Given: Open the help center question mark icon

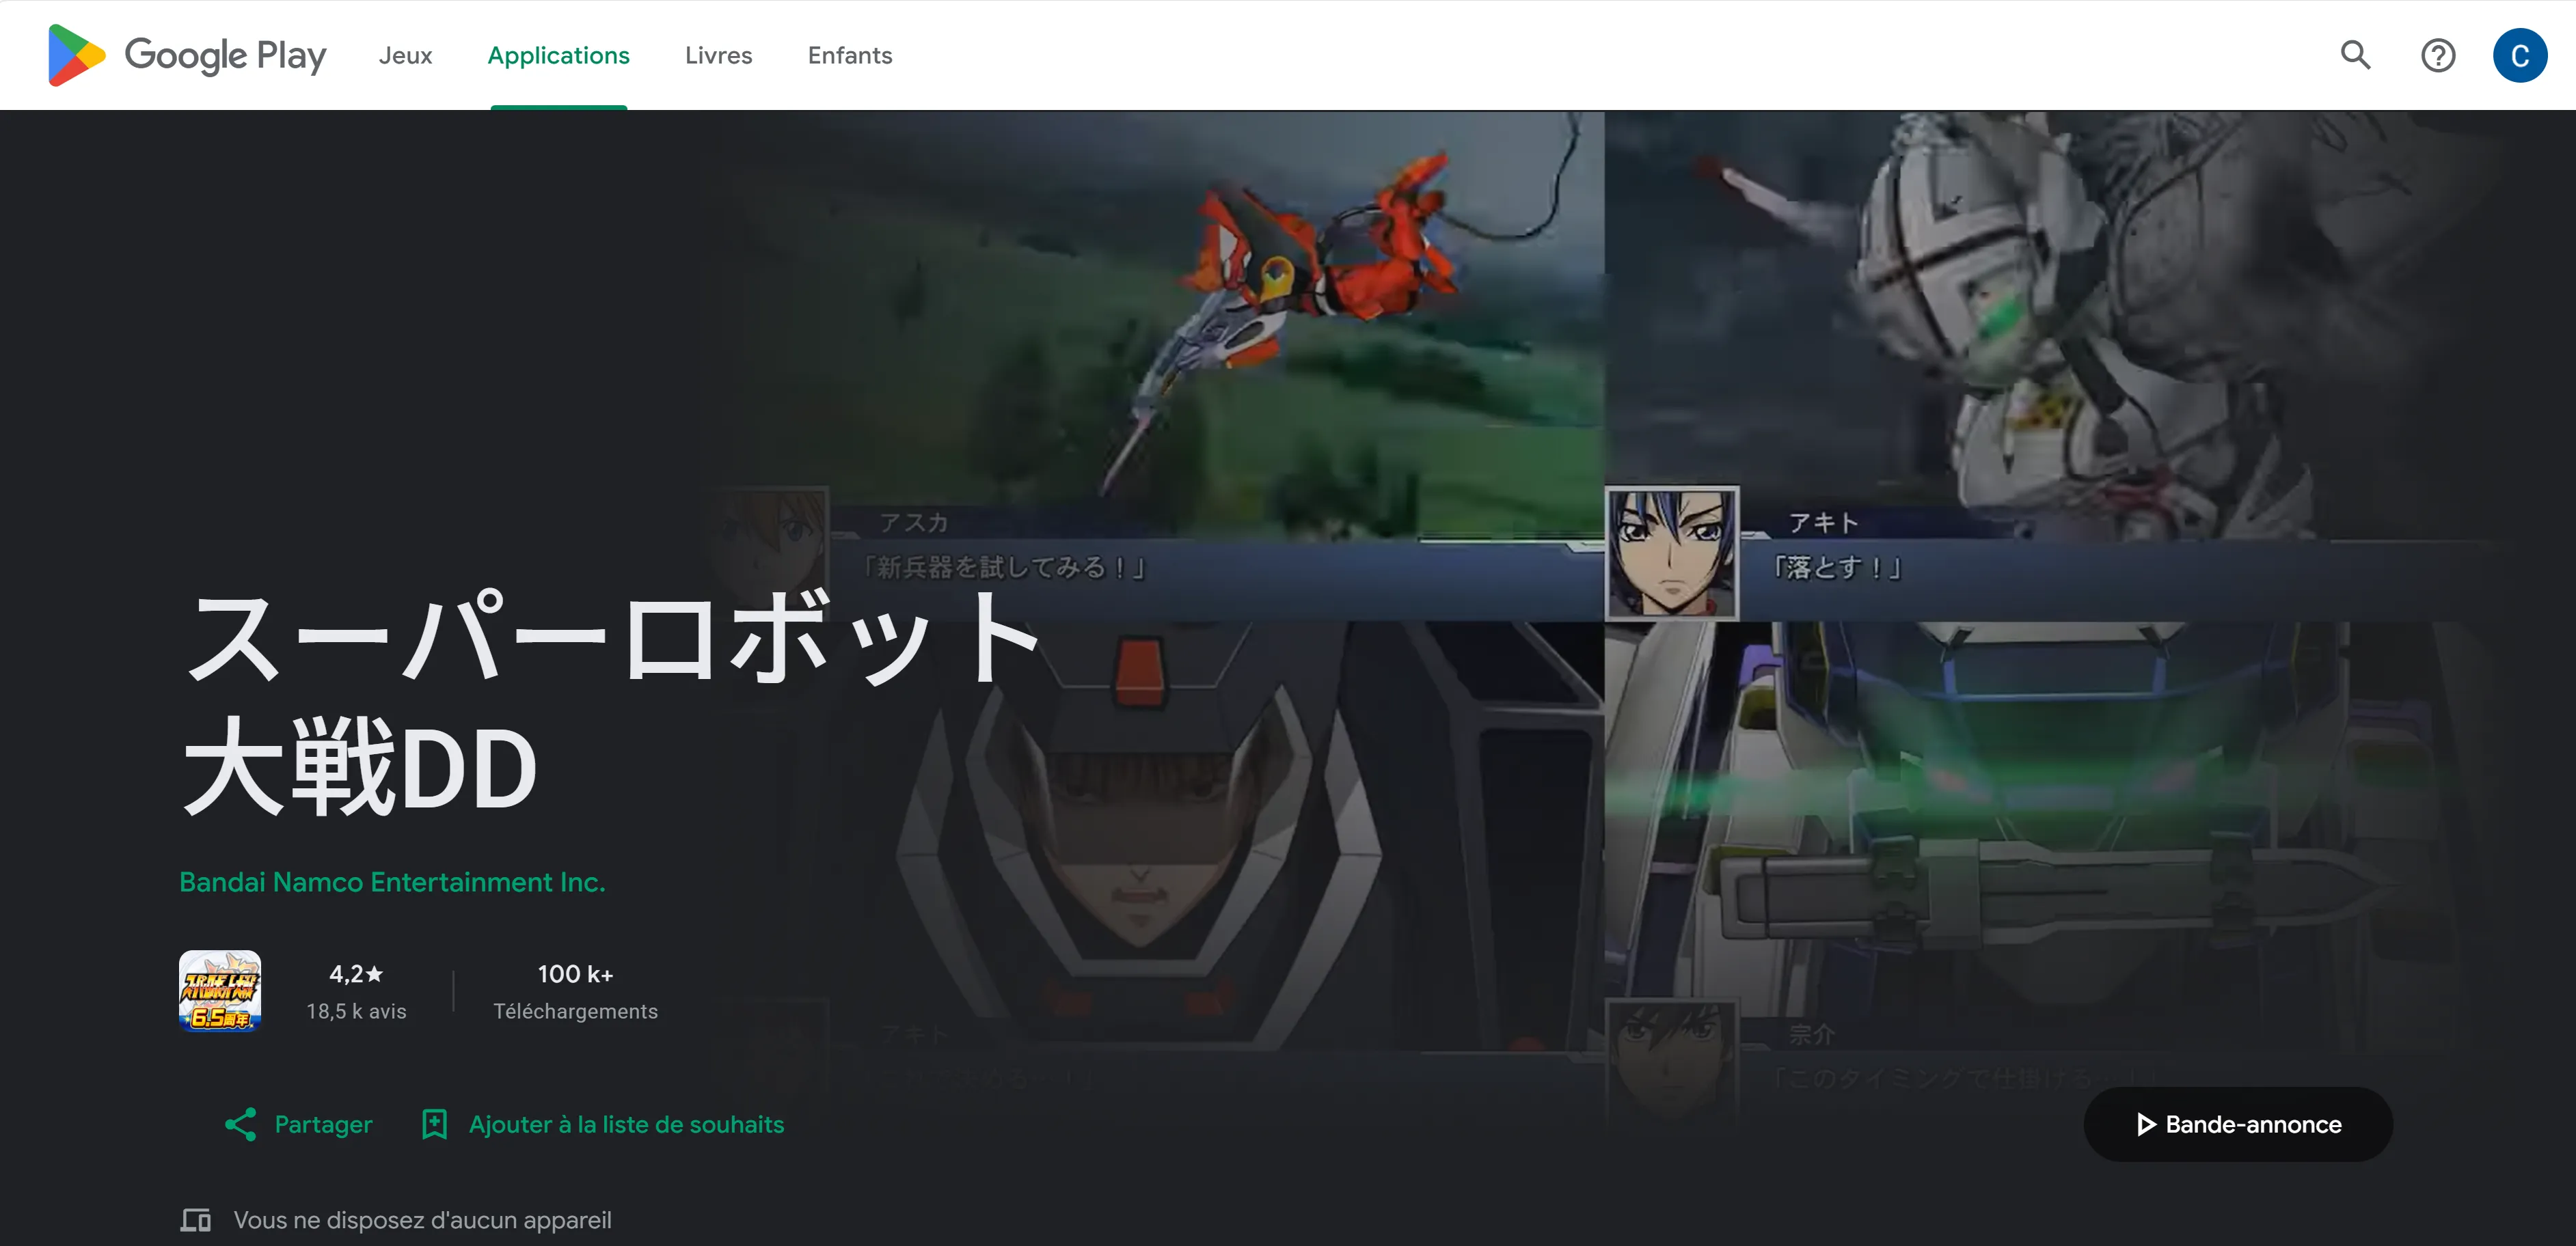Looking at the screenshot, I should [2437, 55].
